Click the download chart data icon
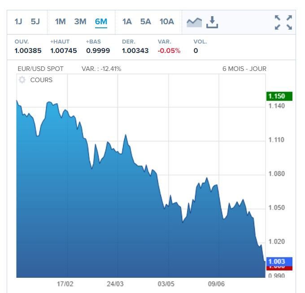The image size is (305, 293). [212, 22]
